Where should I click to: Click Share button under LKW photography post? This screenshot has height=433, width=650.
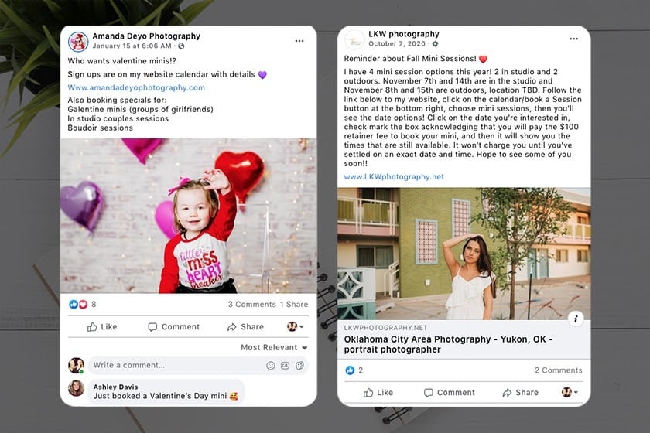point(520,392)
